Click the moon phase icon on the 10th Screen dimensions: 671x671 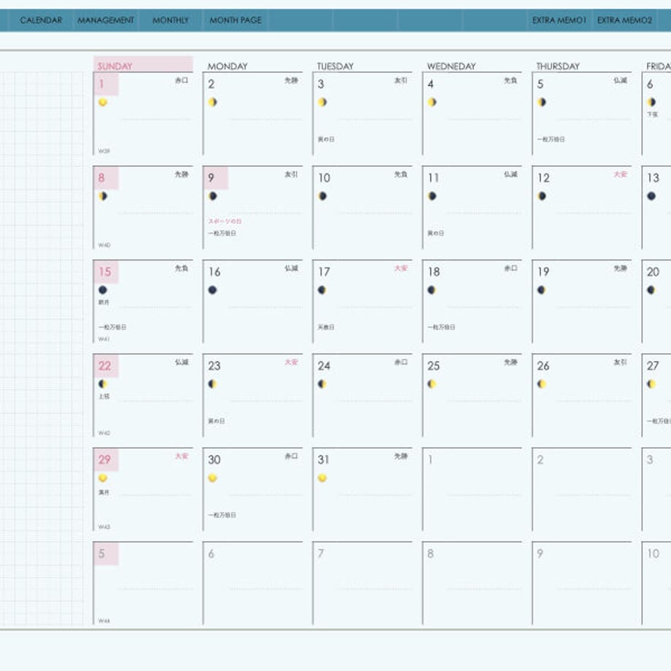tap(322, 196)
